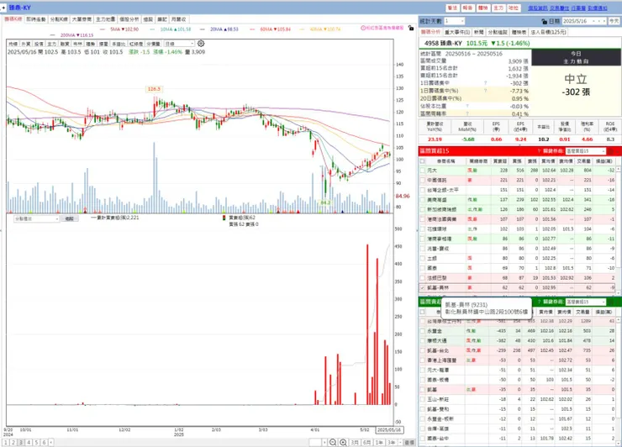Open the 法人目標(125元) tab
Screen dimensions: 622x447
click(x=549, y=32)
